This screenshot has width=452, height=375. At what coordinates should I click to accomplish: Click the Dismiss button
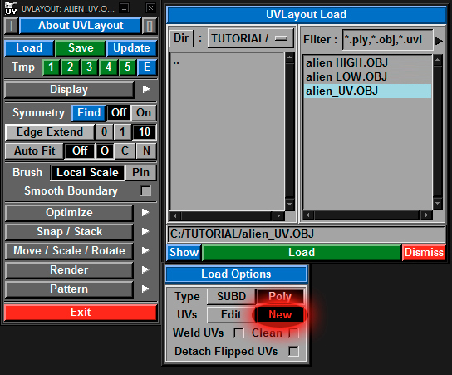(x=424, y=253)
